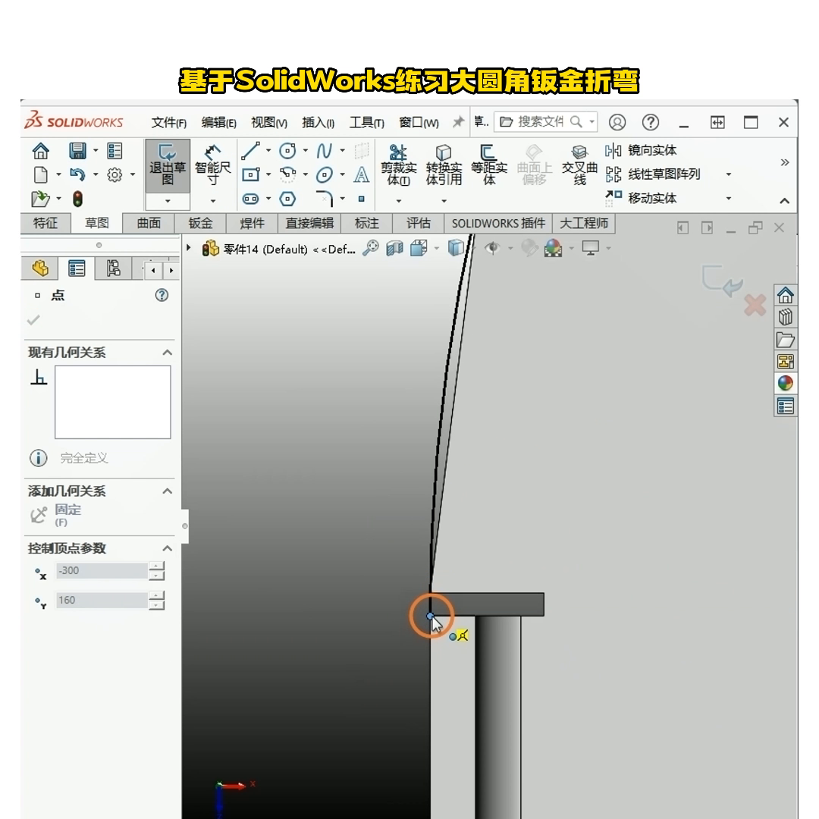Click the Apply Scene icon
This screenshot has height=819, width=819.
[553, 248]
